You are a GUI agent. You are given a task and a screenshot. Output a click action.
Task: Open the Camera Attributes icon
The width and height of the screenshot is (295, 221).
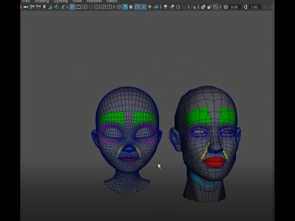pyautogui.click(x=38, y=7)
